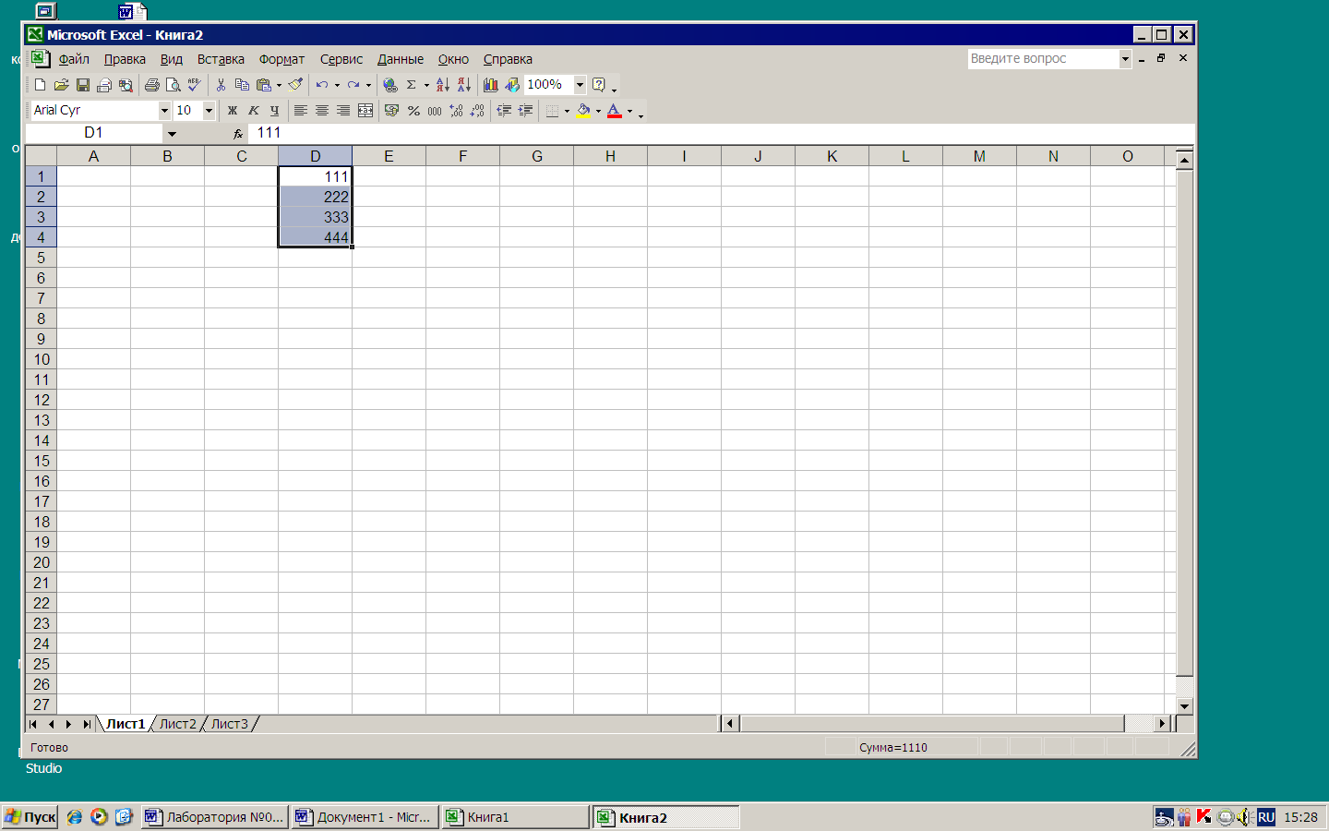
Task: Click the Print icon in toolbar
Action: [x=151, y=85]
